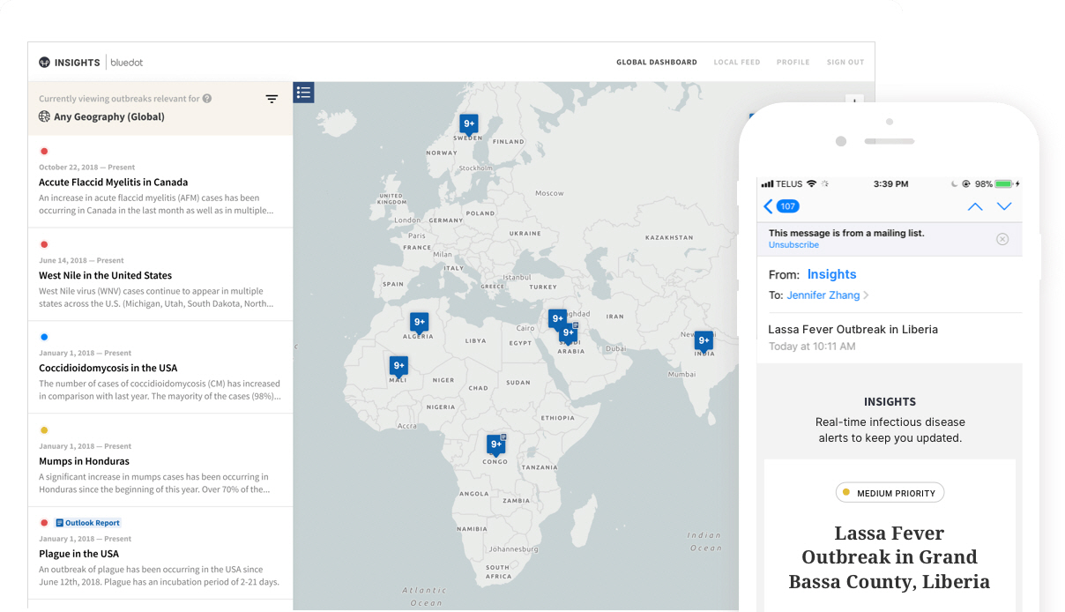The height and width of the screenshot is (612, 1065).
Task: Click the Sign Out link
Action: point(845,63)
